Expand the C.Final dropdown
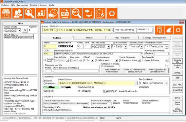186x122 pixels. pyautogui.click(x=93, y=60)
